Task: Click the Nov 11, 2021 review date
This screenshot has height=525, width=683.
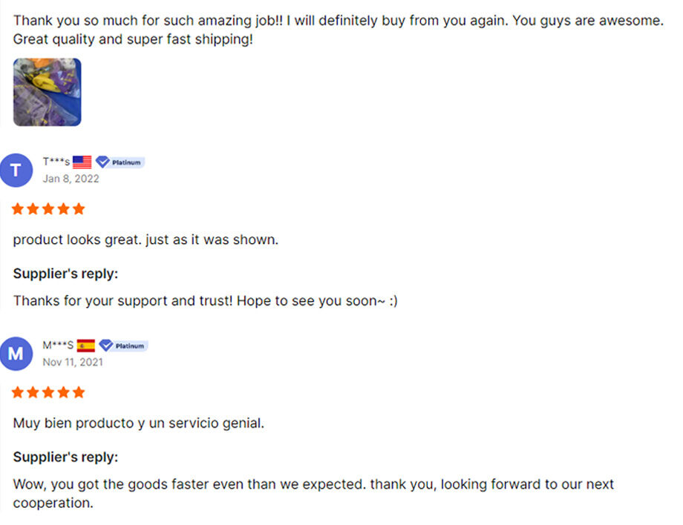Action: 73,362
